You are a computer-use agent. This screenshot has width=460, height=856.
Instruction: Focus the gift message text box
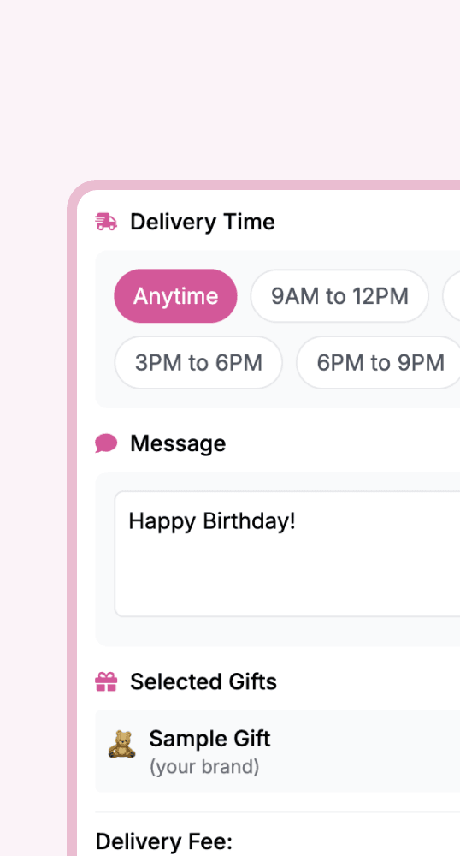[287, 554]
